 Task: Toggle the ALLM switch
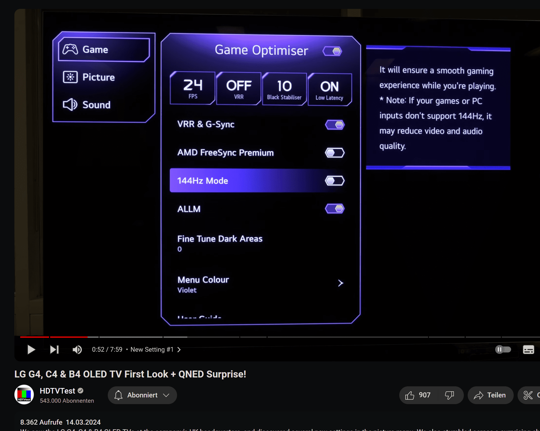tap(335, 209)
